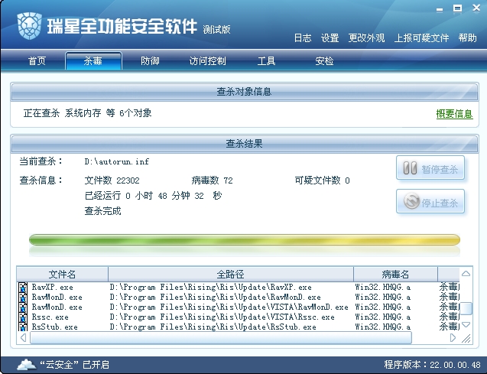Minimize the Rising window
The image size is (487, 374).
point(440,9)
